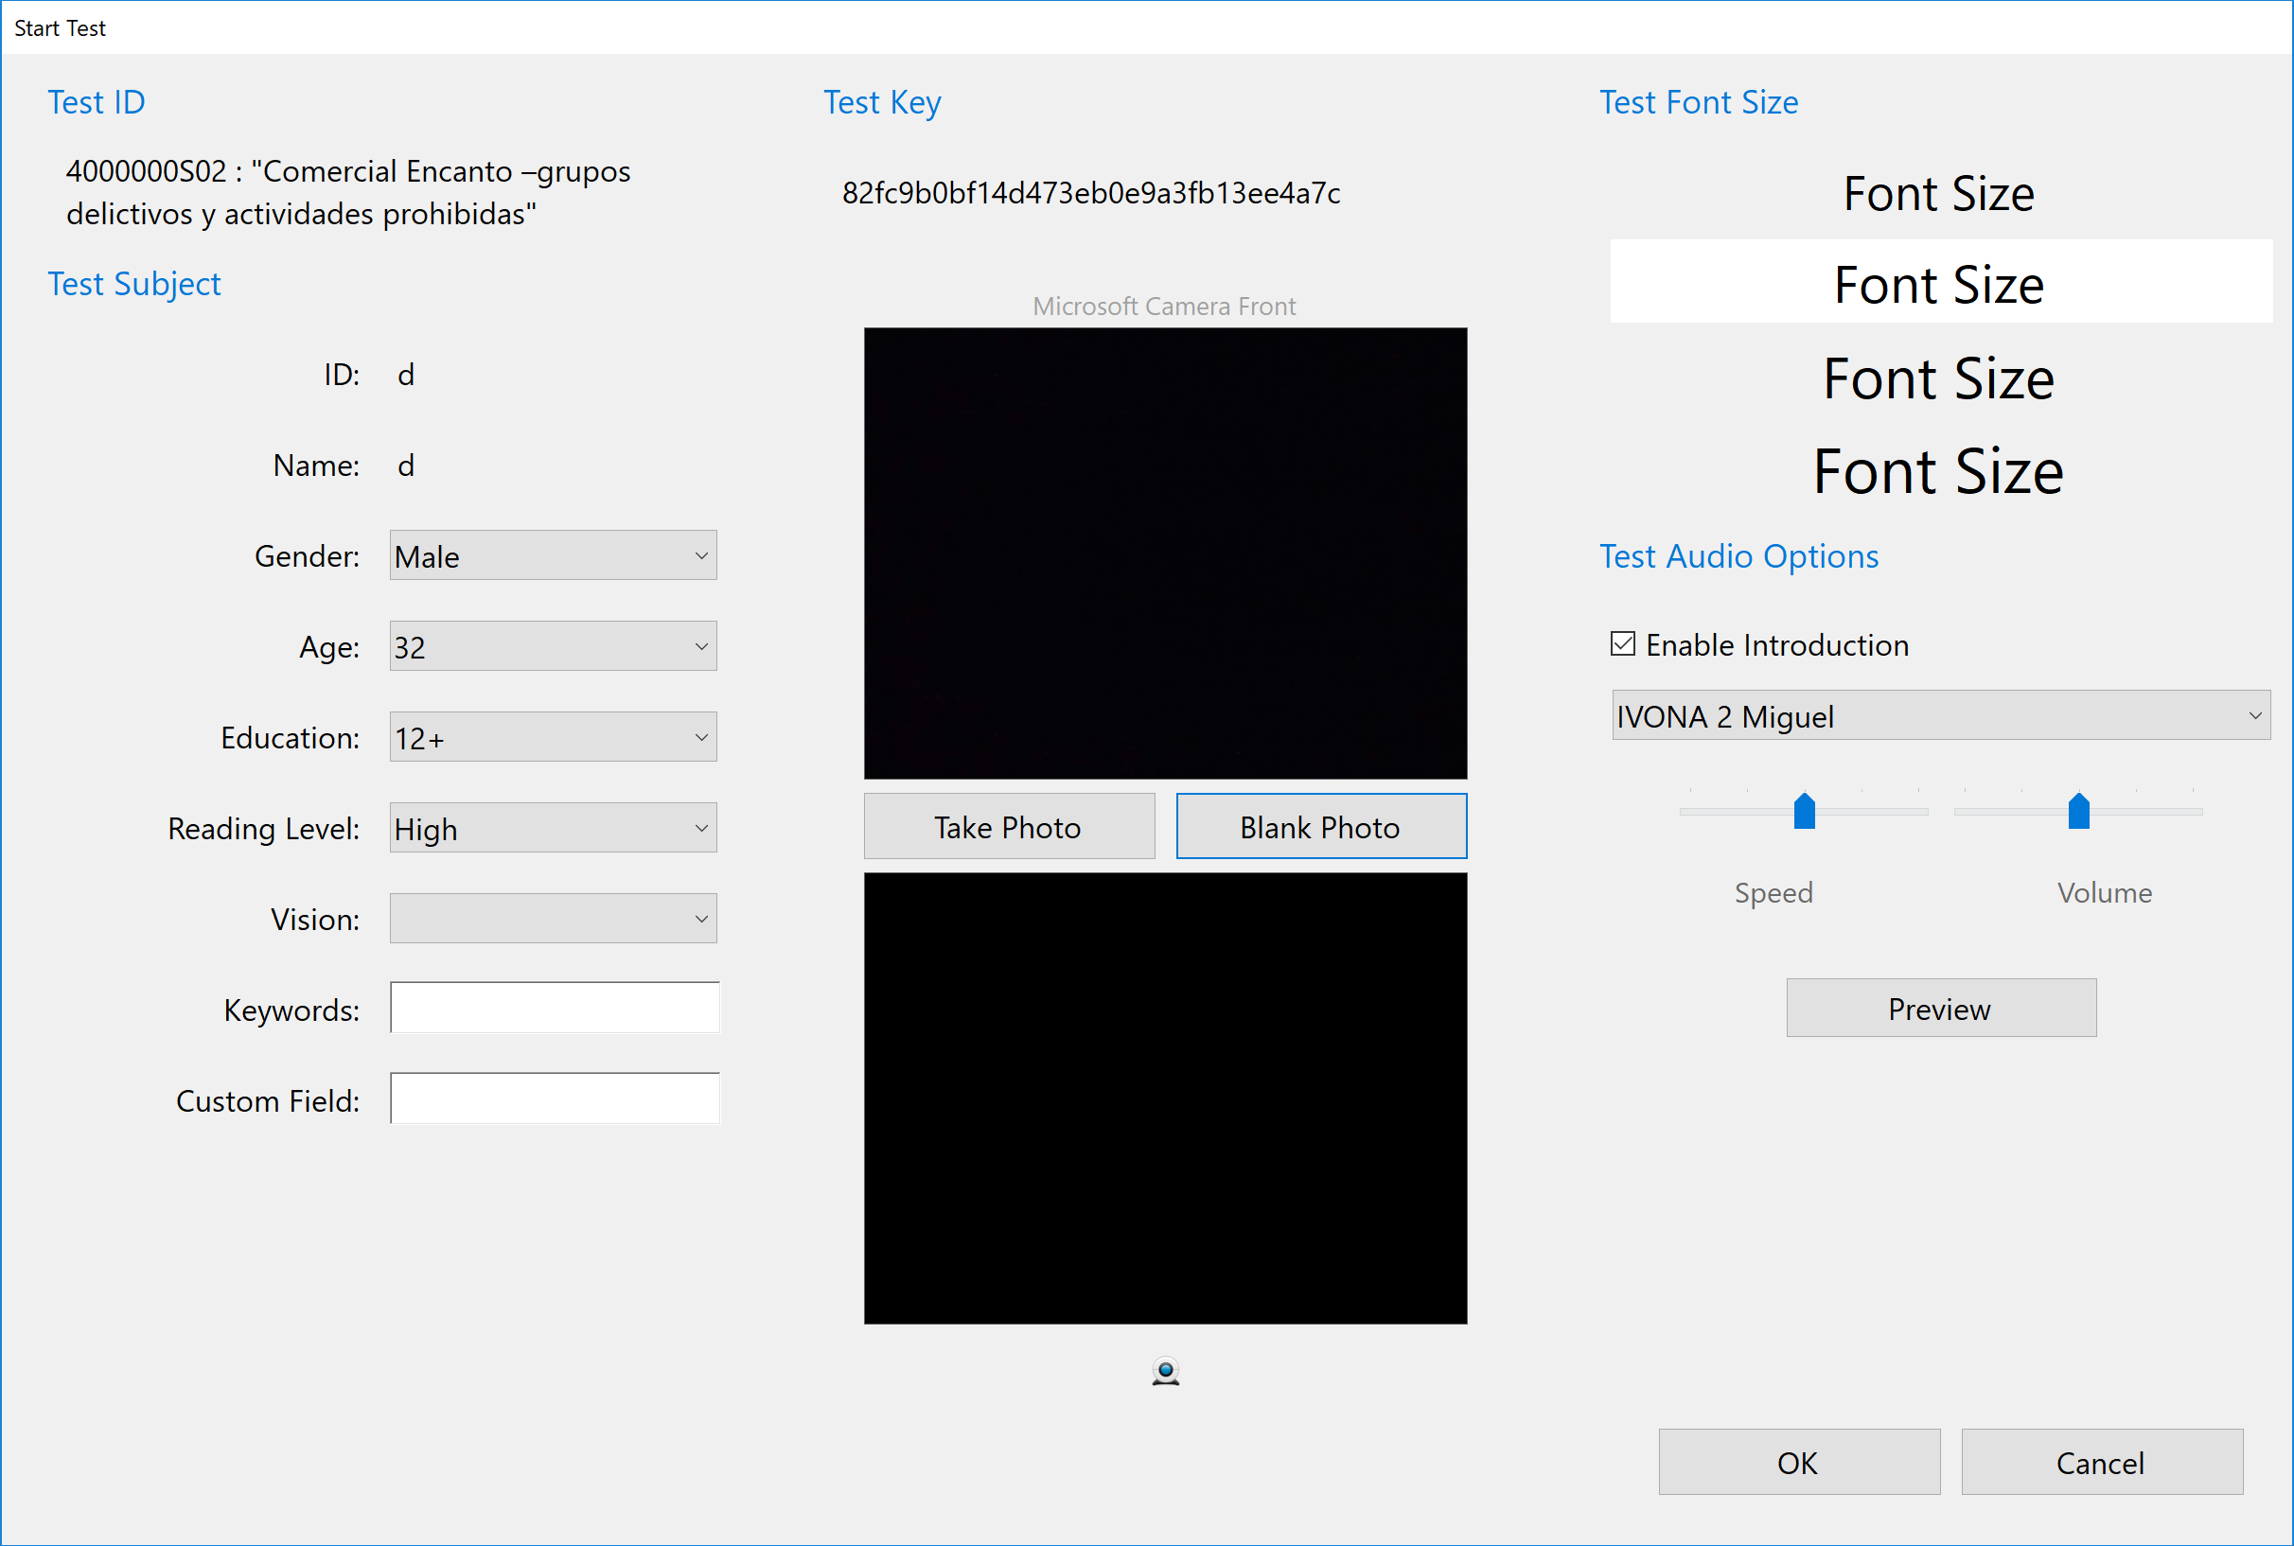Click the Custom Field input box
The width and height of the screenshot is (2294, 1546).
pyautogui.click(x=555, y=1098)
